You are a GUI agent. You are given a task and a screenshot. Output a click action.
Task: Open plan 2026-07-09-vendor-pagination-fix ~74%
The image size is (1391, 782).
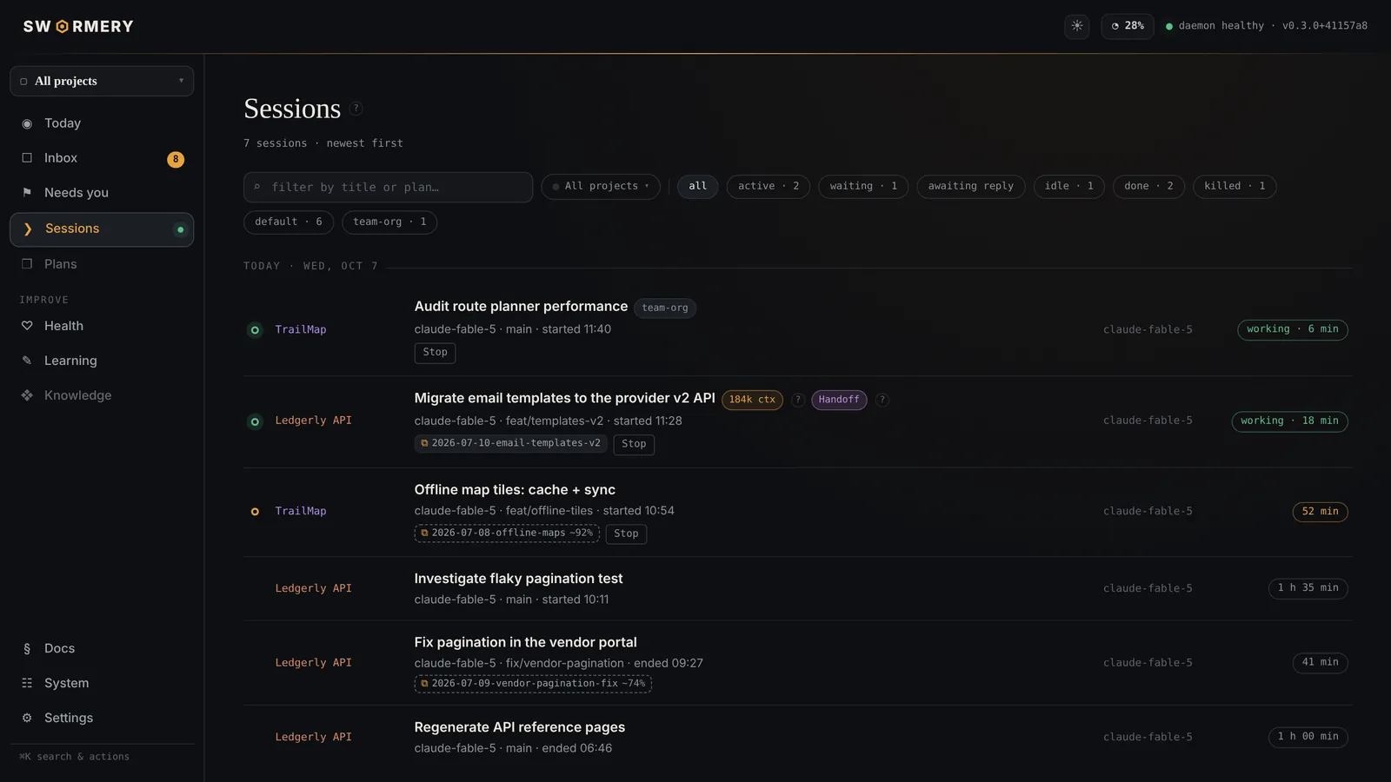coord(533,684)
